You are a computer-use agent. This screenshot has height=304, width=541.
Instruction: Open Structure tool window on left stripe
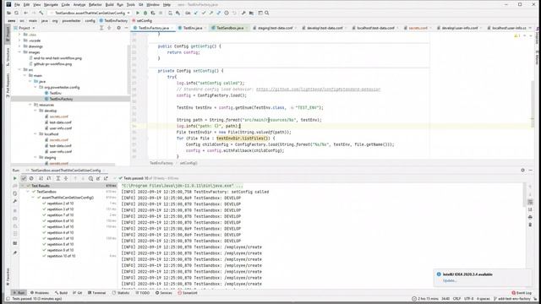[8, 56]
